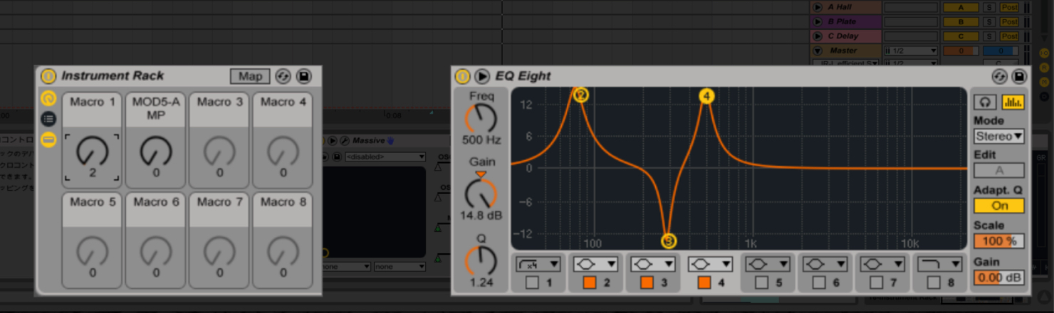Enable EQ band 7 checkbox
The width and height of the screenshot is (1054, 313).
pos(877,282)
